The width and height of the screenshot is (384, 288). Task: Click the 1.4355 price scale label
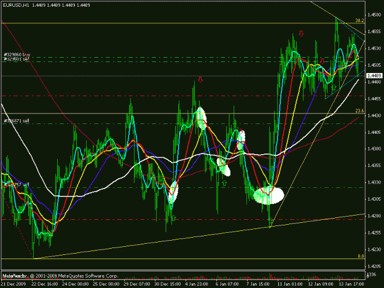(x=374, y=166)
